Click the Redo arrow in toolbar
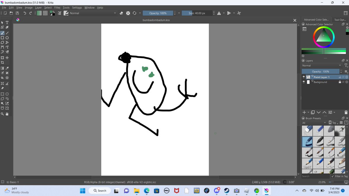The height and width of the screenshot is (196, 349). pyautogui.click(x=30, y=13)
